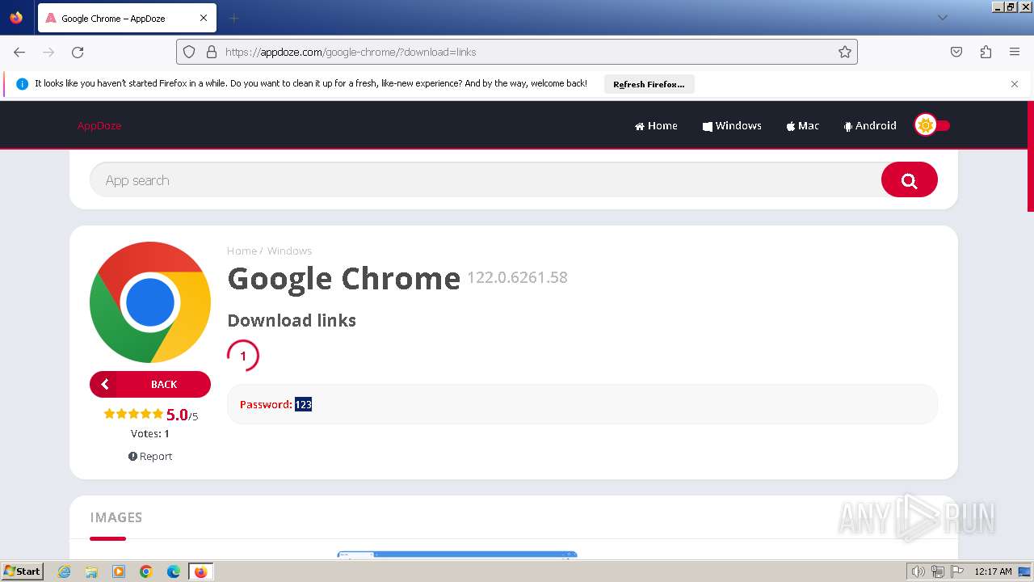Save page to Pocket
Screen dimensions: 1034x582
(956, 52)
